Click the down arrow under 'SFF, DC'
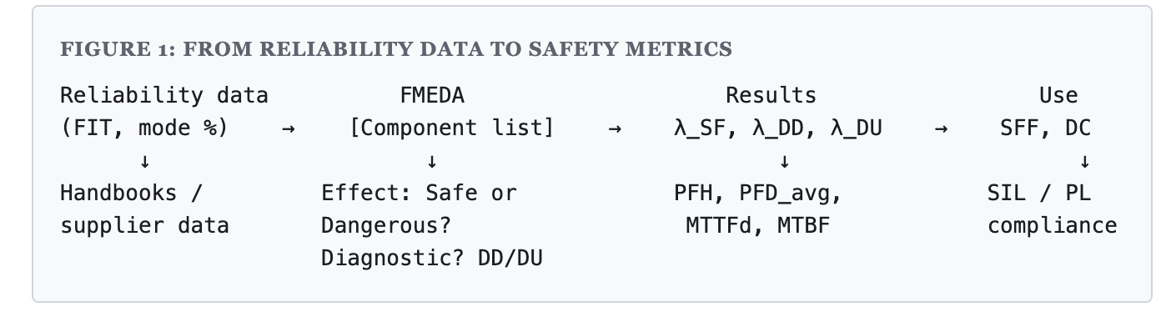Viewport: 1161px width, 312px height. click(1084, 161)
